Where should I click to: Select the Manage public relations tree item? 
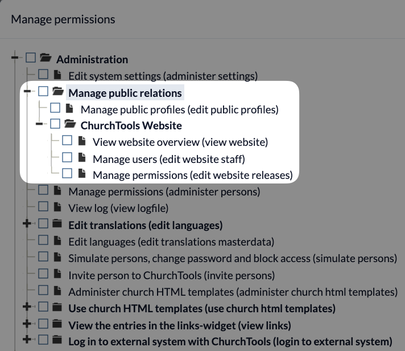click(125, 93)
